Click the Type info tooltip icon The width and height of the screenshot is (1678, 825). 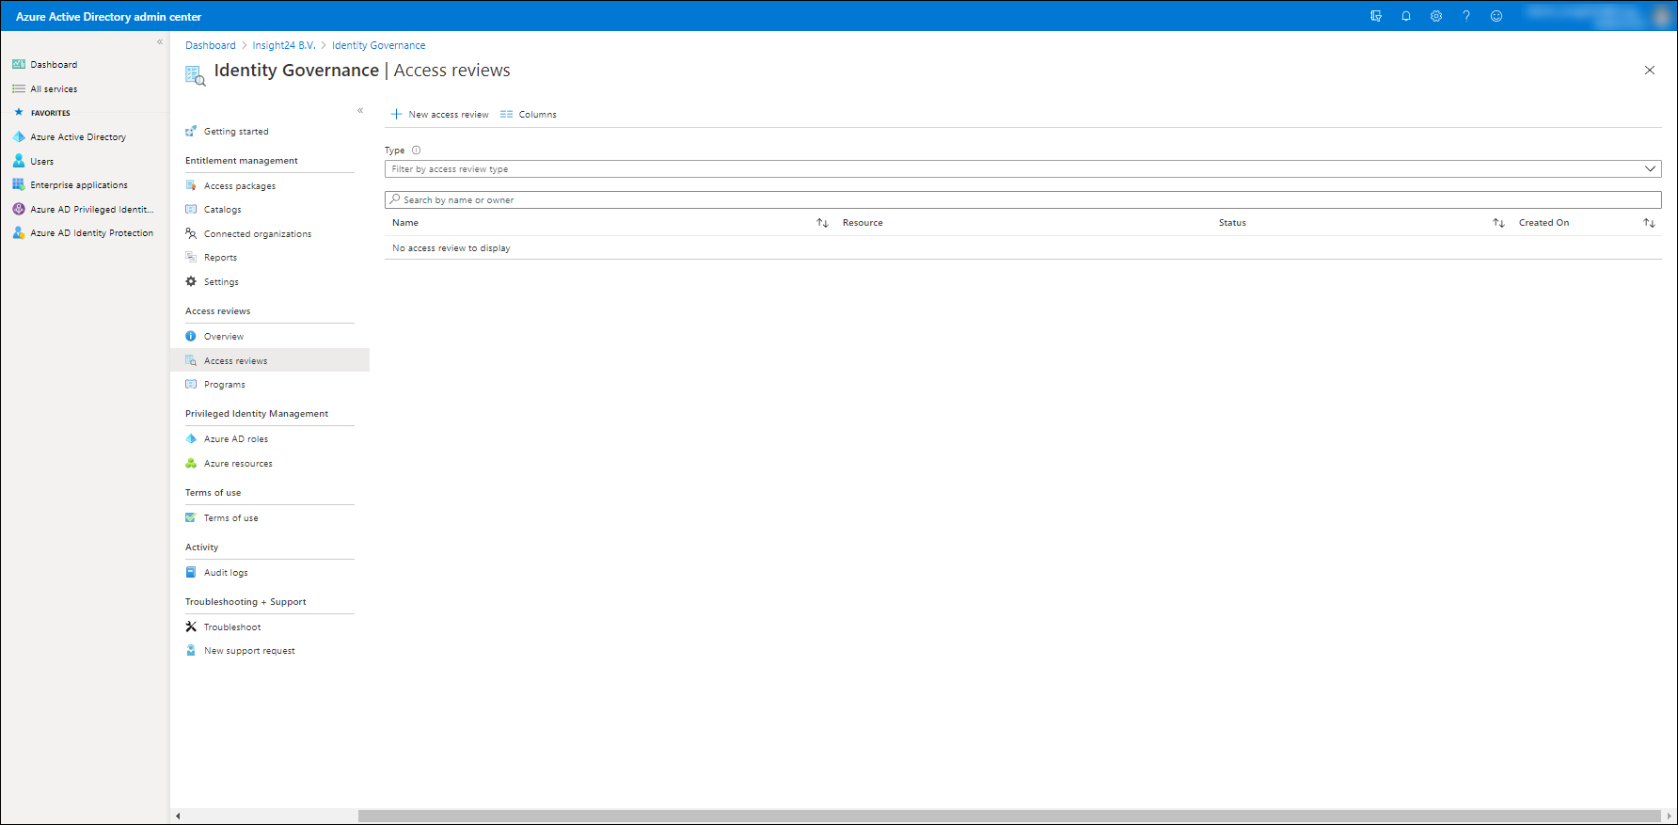click(416, 150)
